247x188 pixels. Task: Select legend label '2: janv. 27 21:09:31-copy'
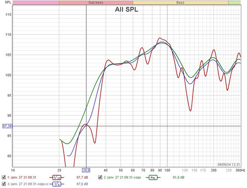123,178
